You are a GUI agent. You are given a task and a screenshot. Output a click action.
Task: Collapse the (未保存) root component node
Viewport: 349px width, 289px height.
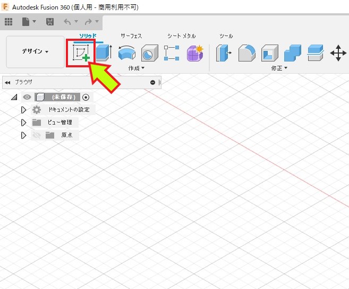point(14,97)
